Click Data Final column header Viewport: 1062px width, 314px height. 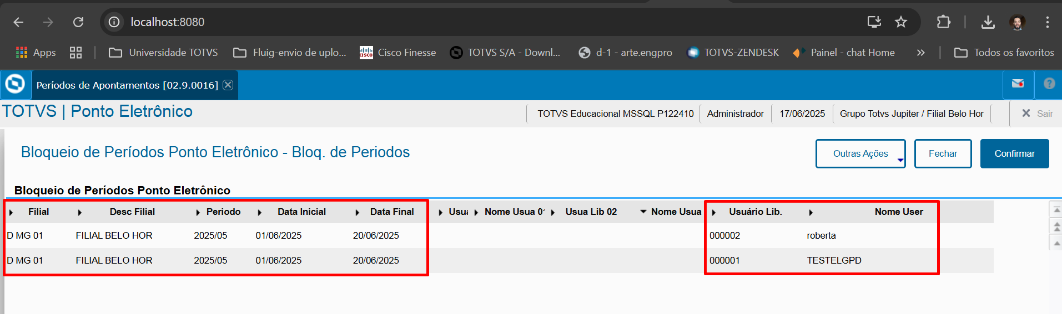point(392,212)
